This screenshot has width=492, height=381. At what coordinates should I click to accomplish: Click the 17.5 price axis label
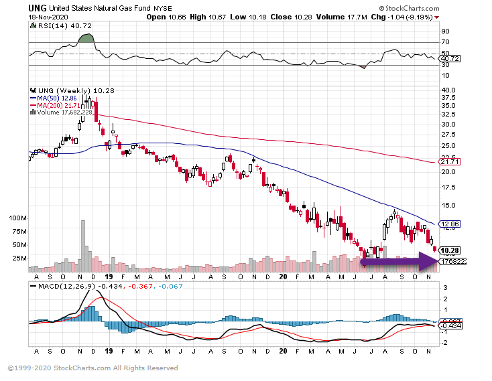[448, 187]
